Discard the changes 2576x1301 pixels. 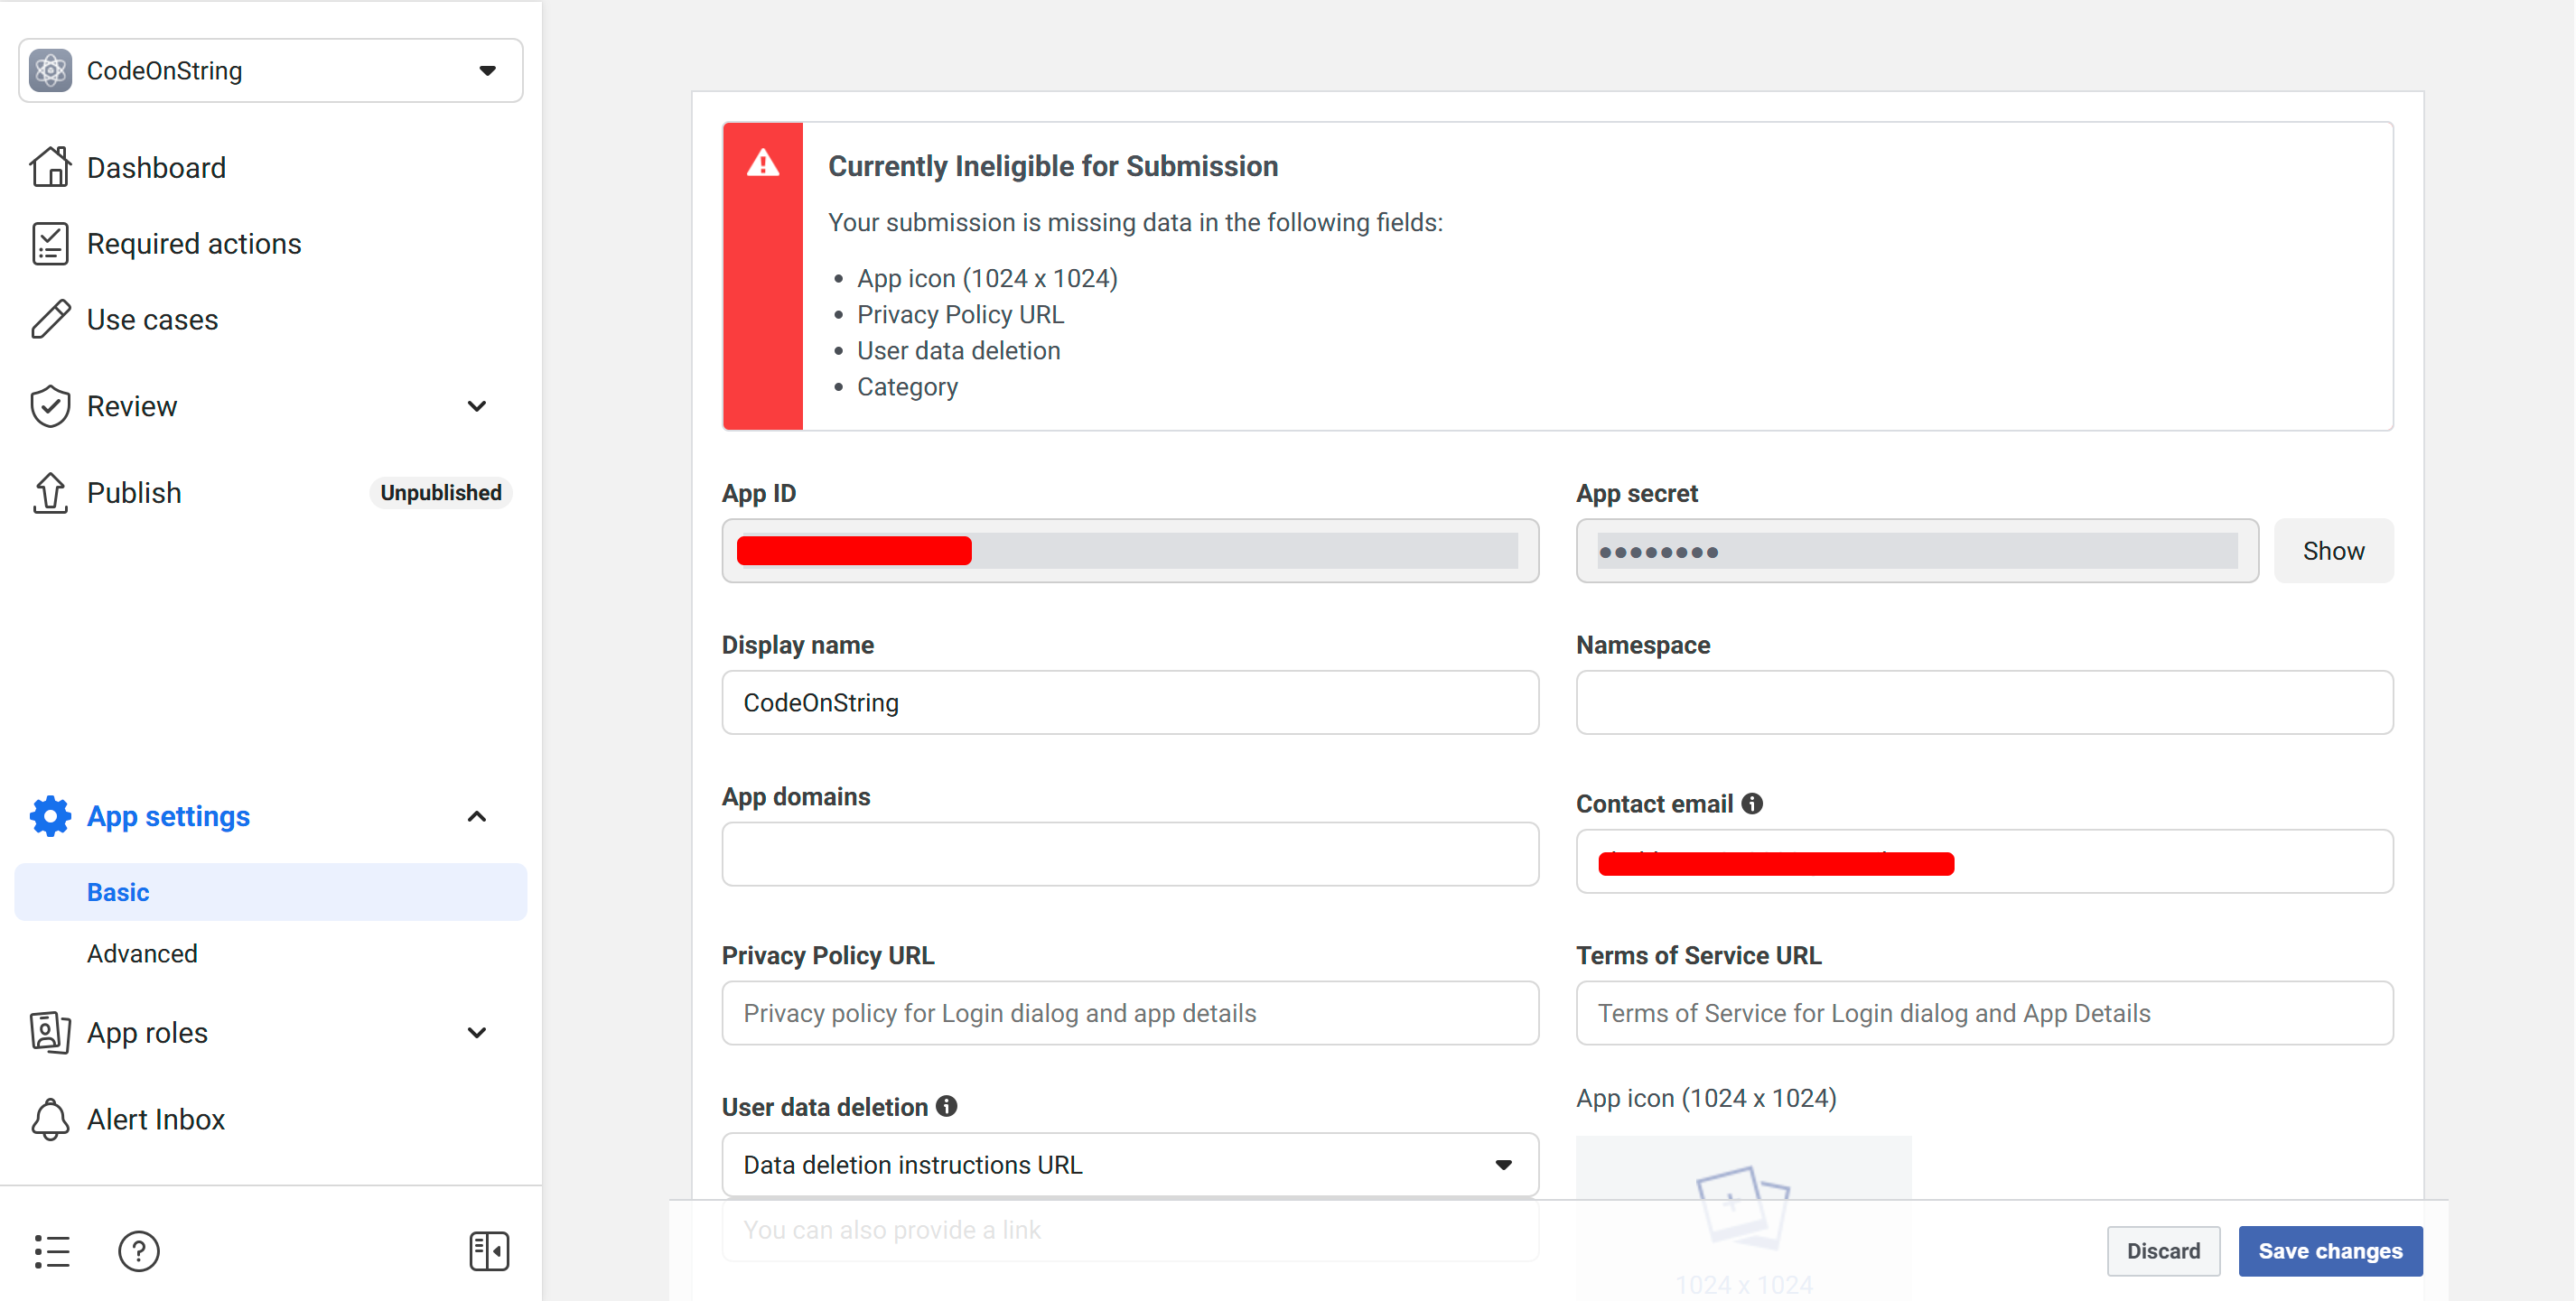click(x=2163, y=1251)
